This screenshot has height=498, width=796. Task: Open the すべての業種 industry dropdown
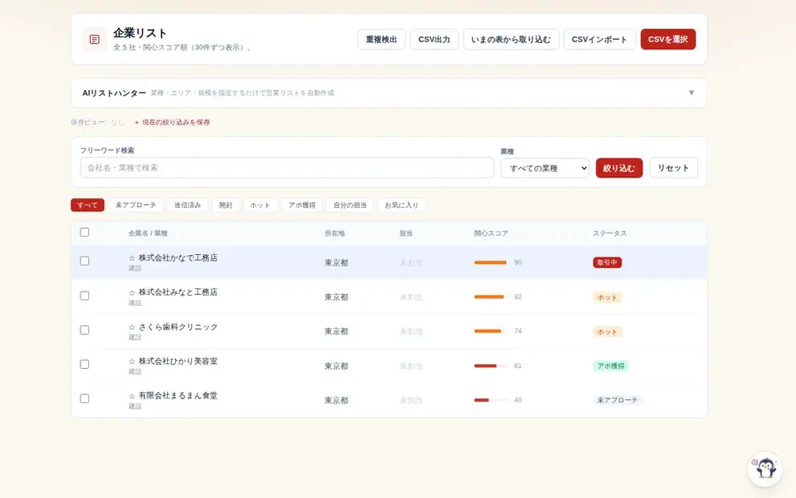click(x=544, y=168)
